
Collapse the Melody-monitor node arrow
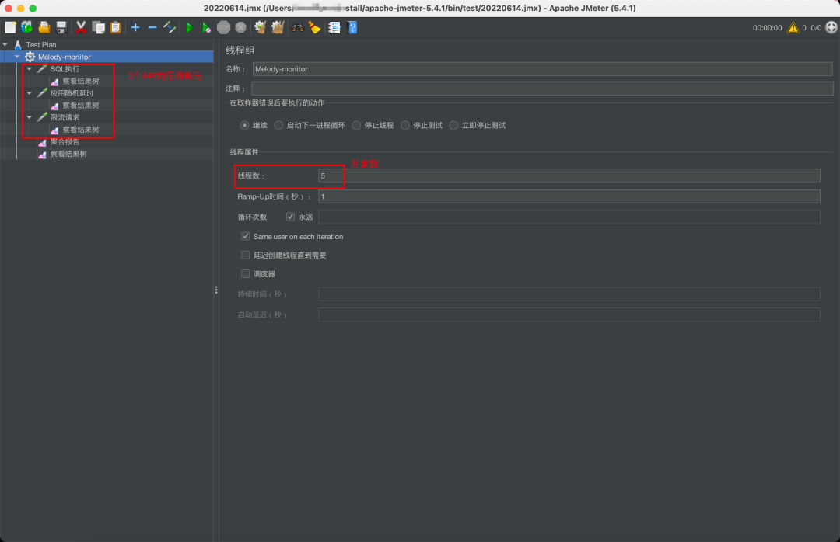(x=17, y=57)
